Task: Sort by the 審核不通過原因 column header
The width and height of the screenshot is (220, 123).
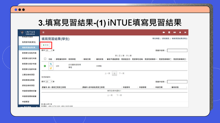Action: [113, 59]
